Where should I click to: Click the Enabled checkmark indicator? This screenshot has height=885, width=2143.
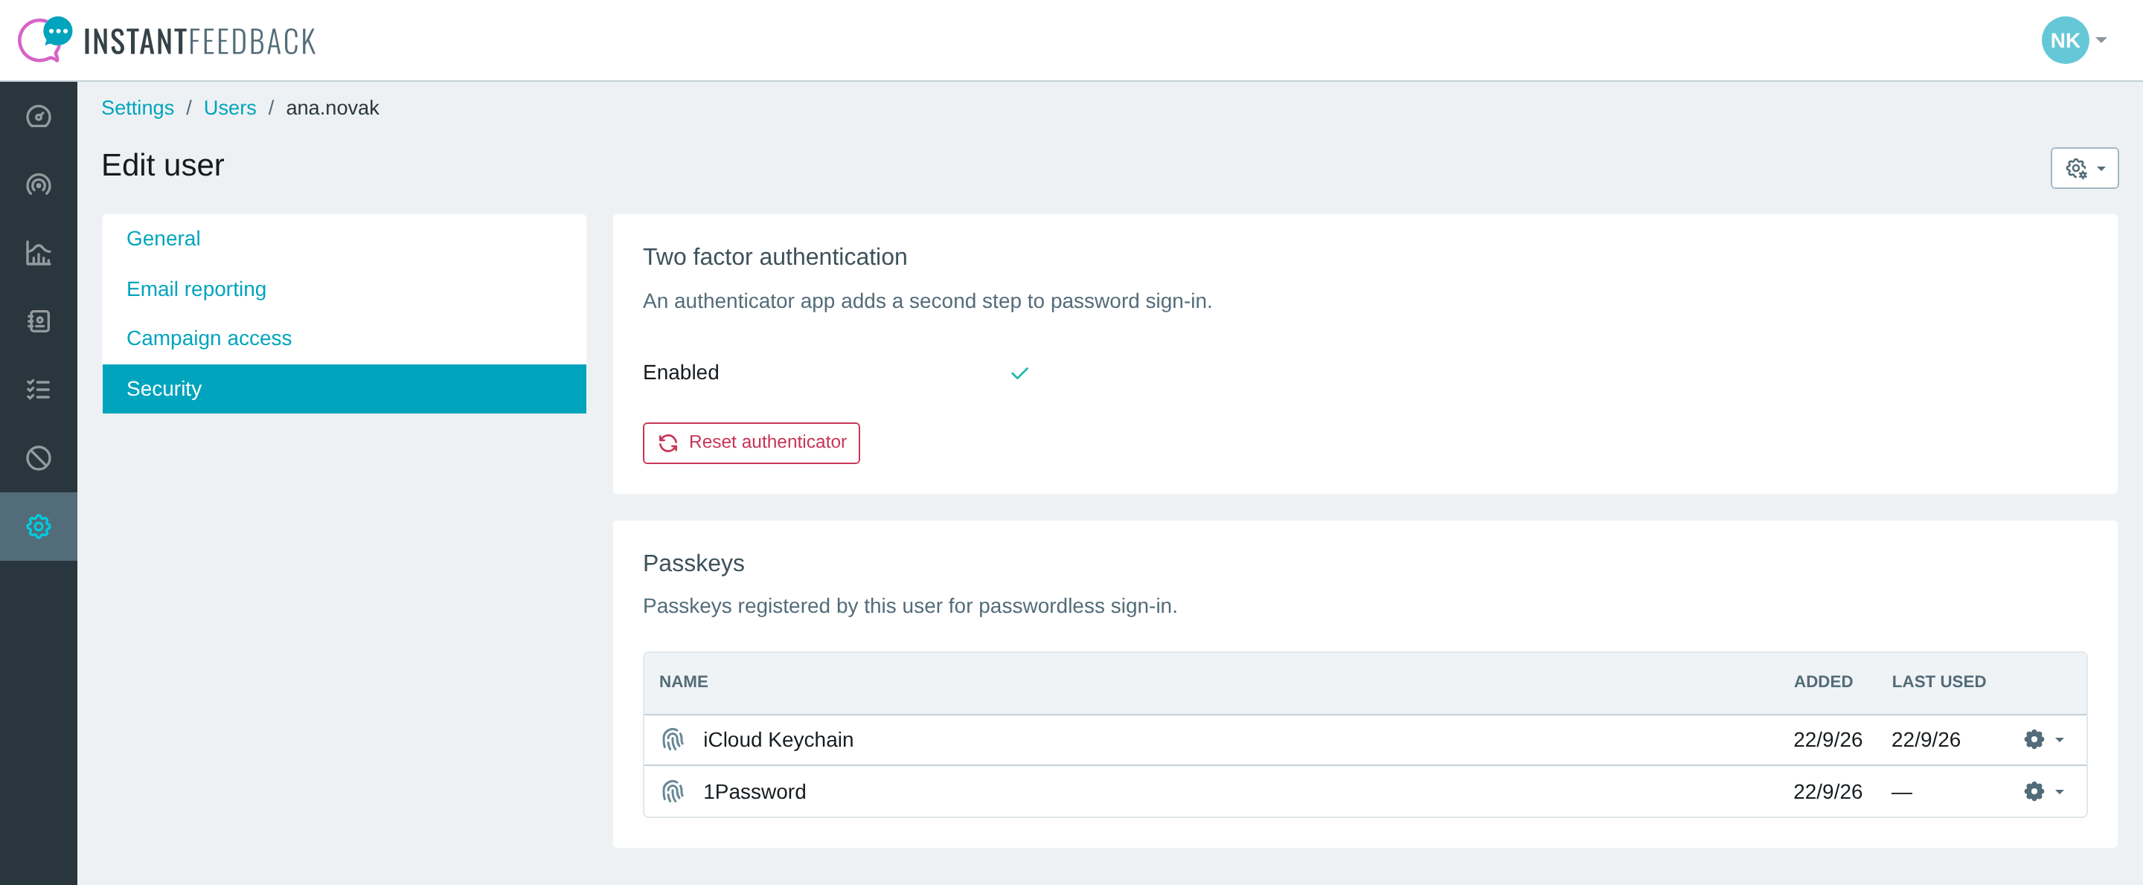click(x=1019, y=373)
